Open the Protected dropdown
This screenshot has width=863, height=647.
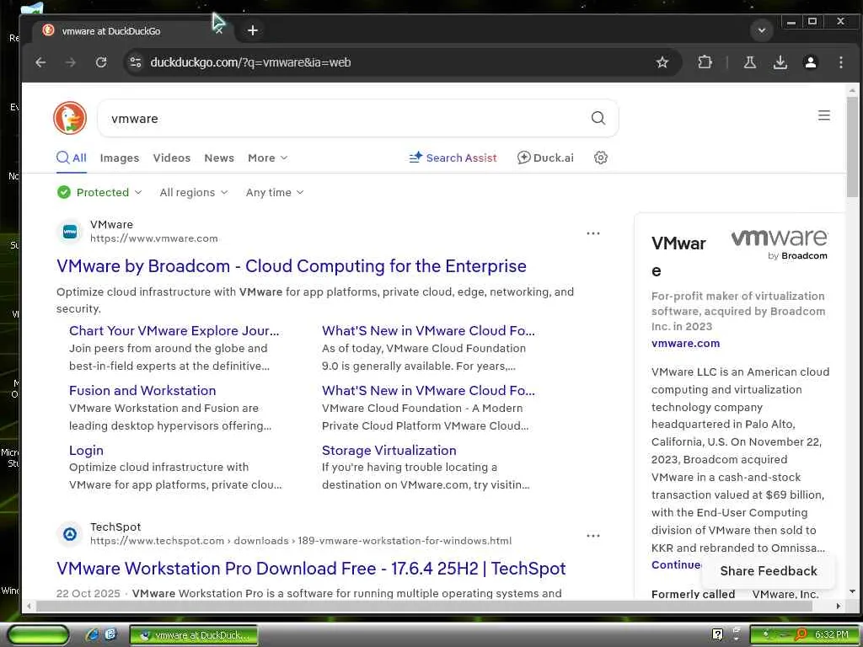99,192
